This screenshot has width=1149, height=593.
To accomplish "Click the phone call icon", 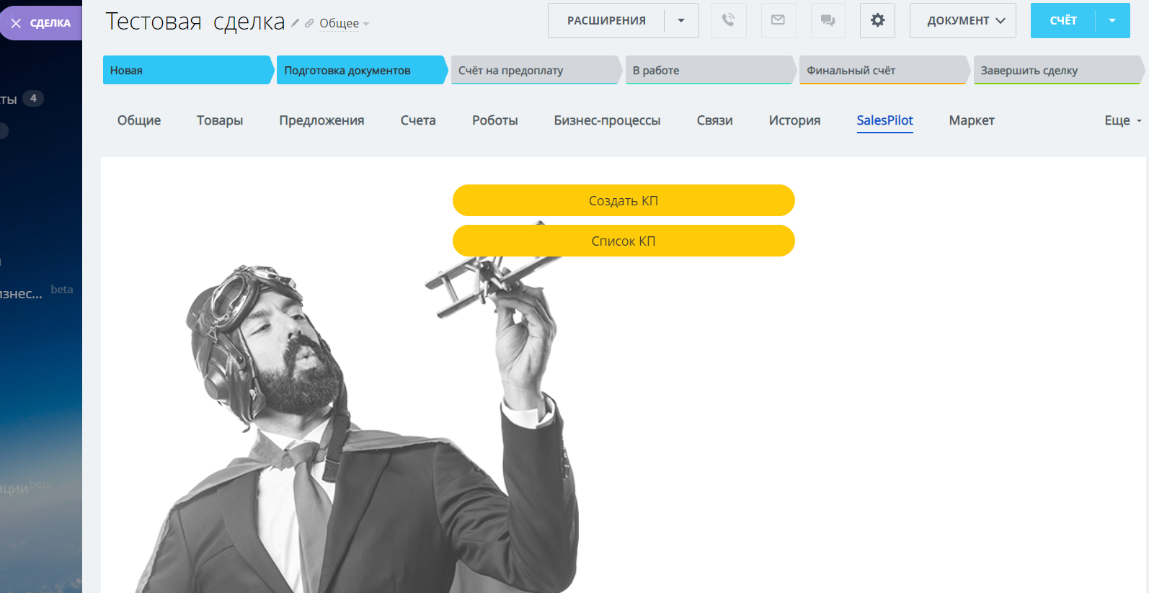I will point(729,20).
